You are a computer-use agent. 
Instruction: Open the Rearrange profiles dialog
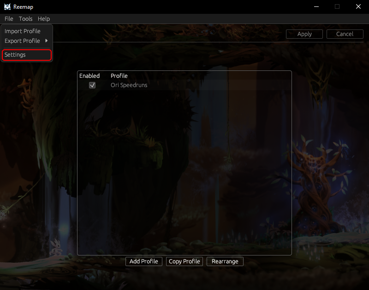225,261
